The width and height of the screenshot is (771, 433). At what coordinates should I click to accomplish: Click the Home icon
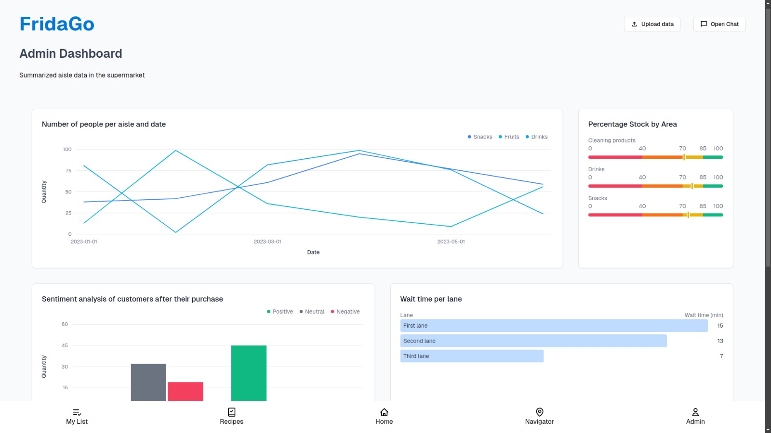384,412
